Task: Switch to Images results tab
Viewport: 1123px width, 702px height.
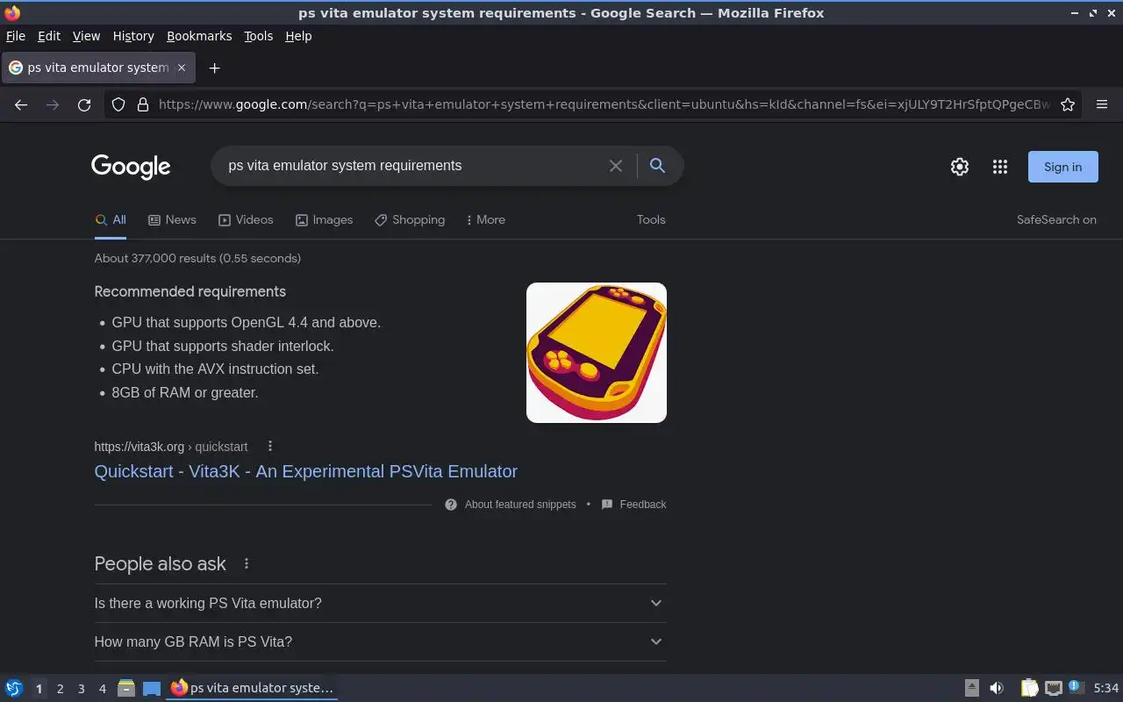Action: click(x=324, y=219)
